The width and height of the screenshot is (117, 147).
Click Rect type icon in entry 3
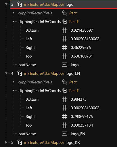click(65, 13)
